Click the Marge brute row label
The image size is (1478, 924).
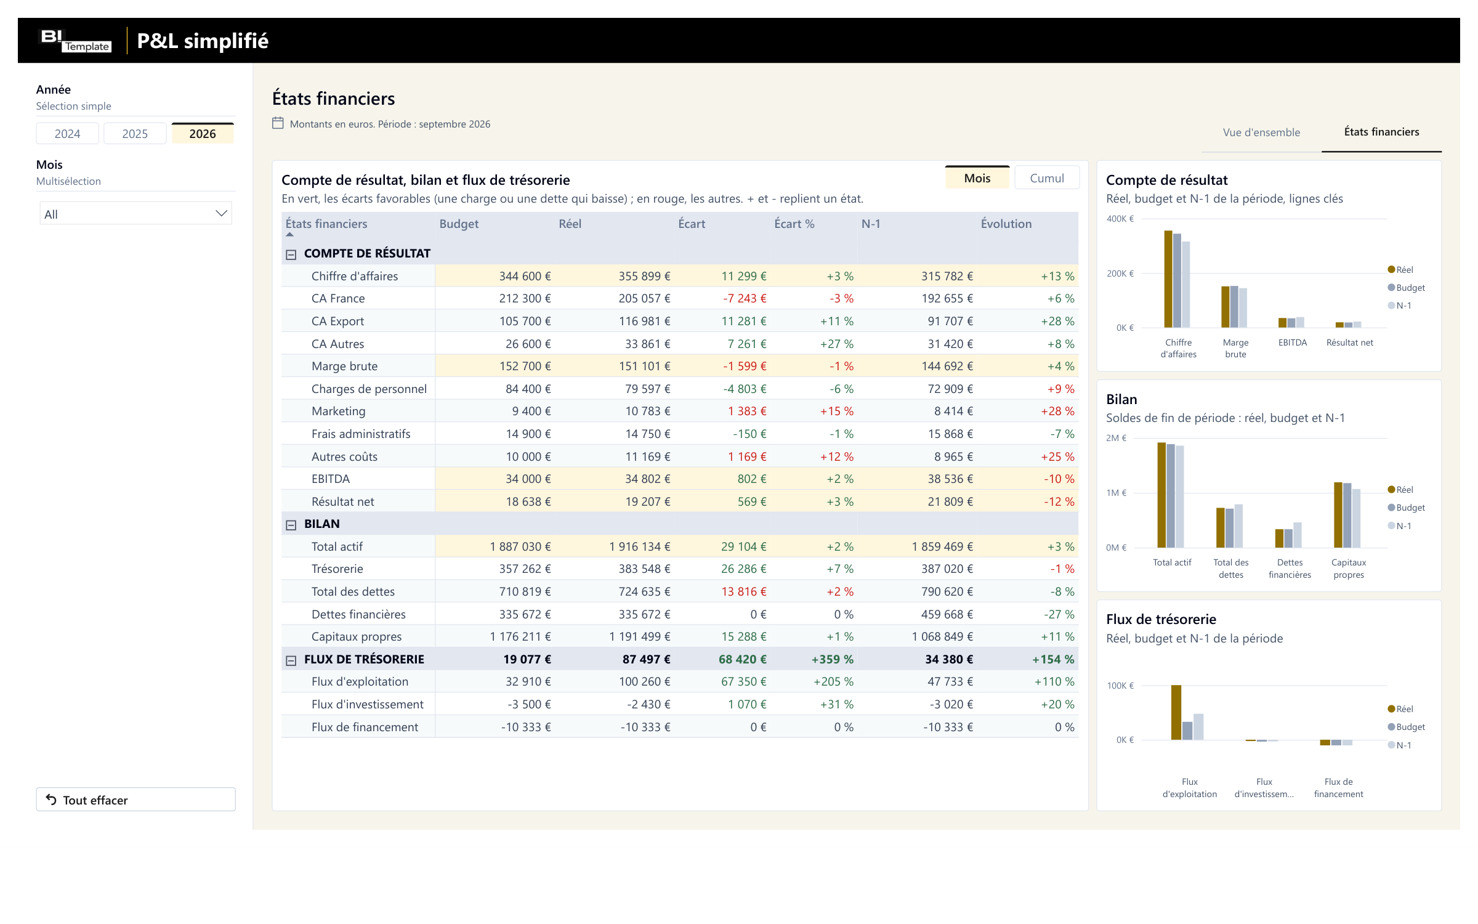[344, 366]
